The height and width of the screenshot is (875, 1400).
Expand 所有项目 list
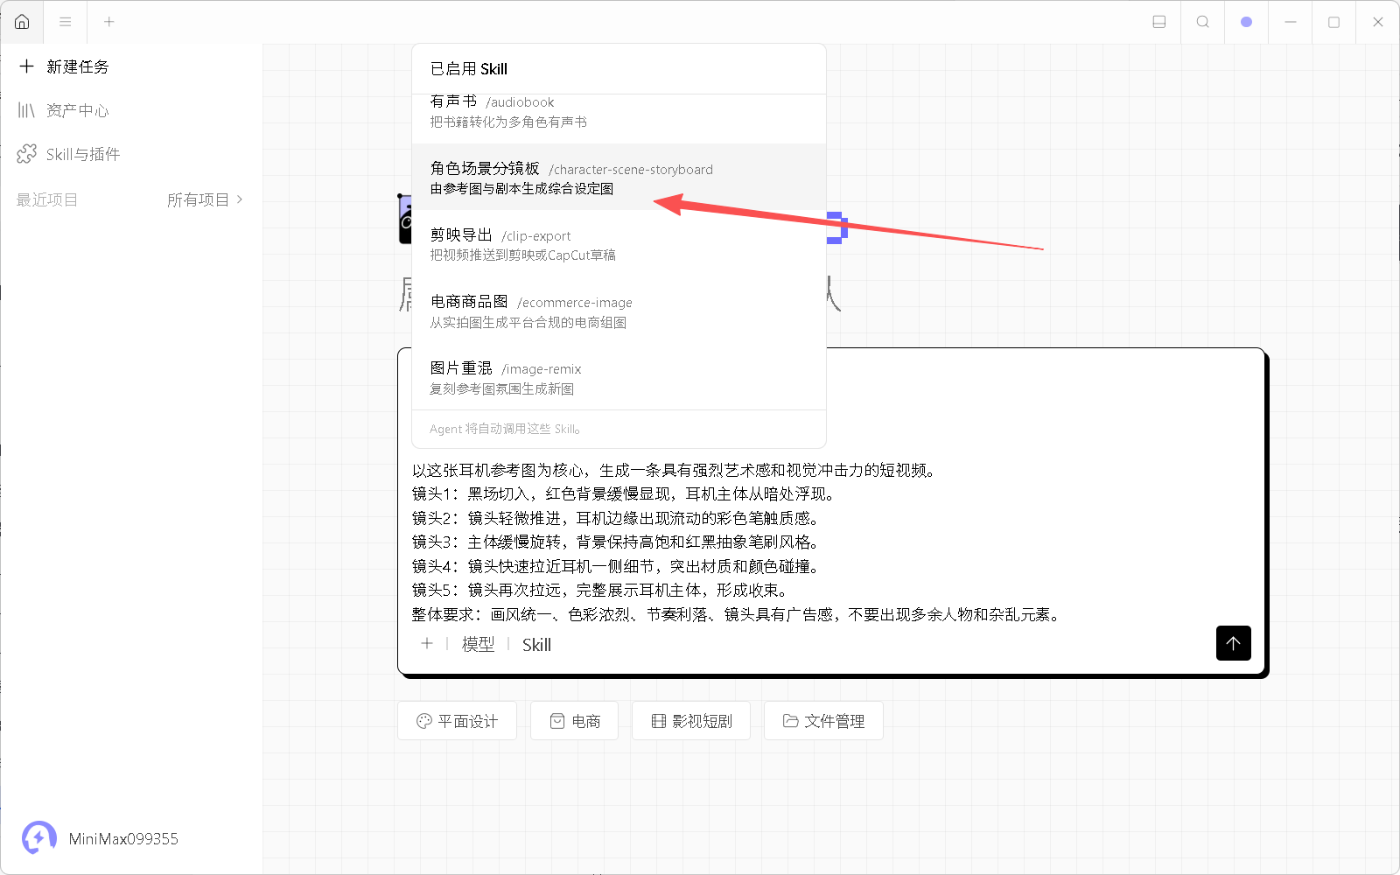(x=206, y=199)
